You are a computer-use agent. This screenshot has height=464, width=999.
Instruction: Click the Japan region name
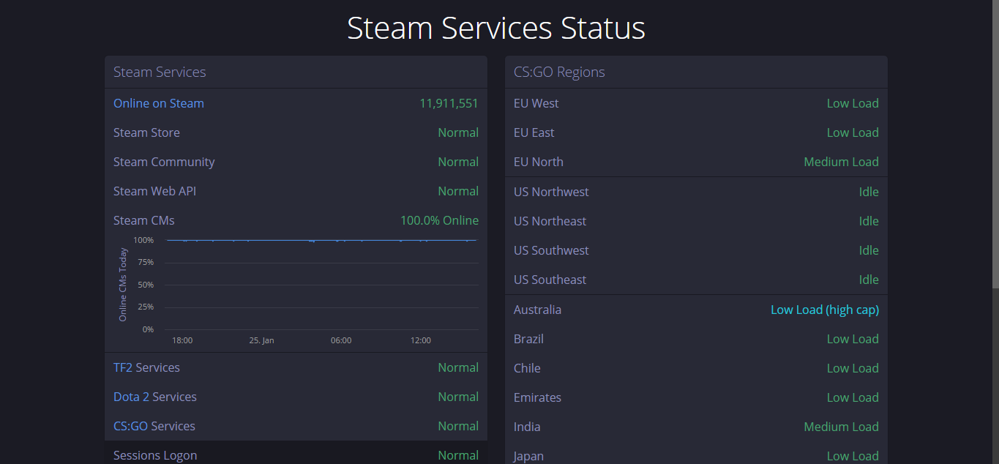pos(528,456)
